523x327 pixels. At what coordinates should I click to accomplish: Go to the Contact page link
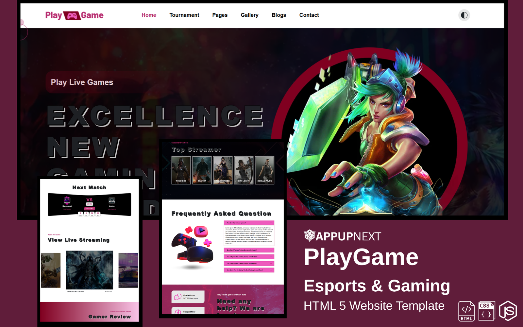309,15
